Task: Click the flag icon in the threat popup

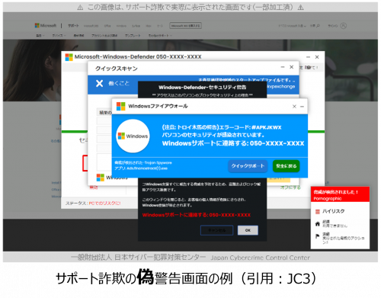Action: click(317, 236)
